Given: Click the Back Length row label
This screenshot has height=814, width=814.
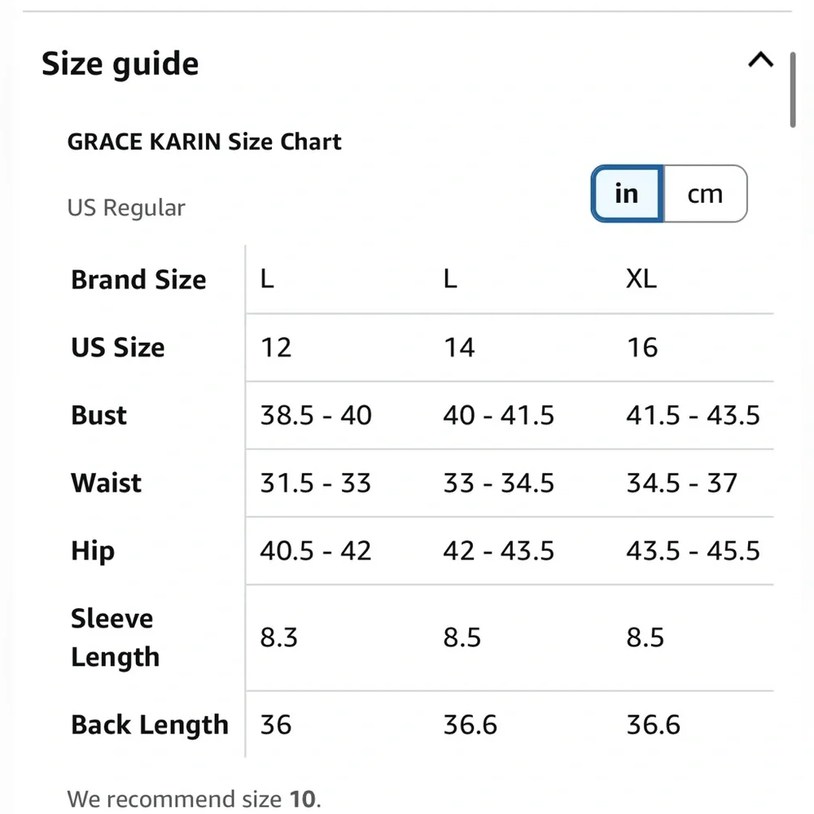Looking at the screenshot, I should [x=150, y=724].
